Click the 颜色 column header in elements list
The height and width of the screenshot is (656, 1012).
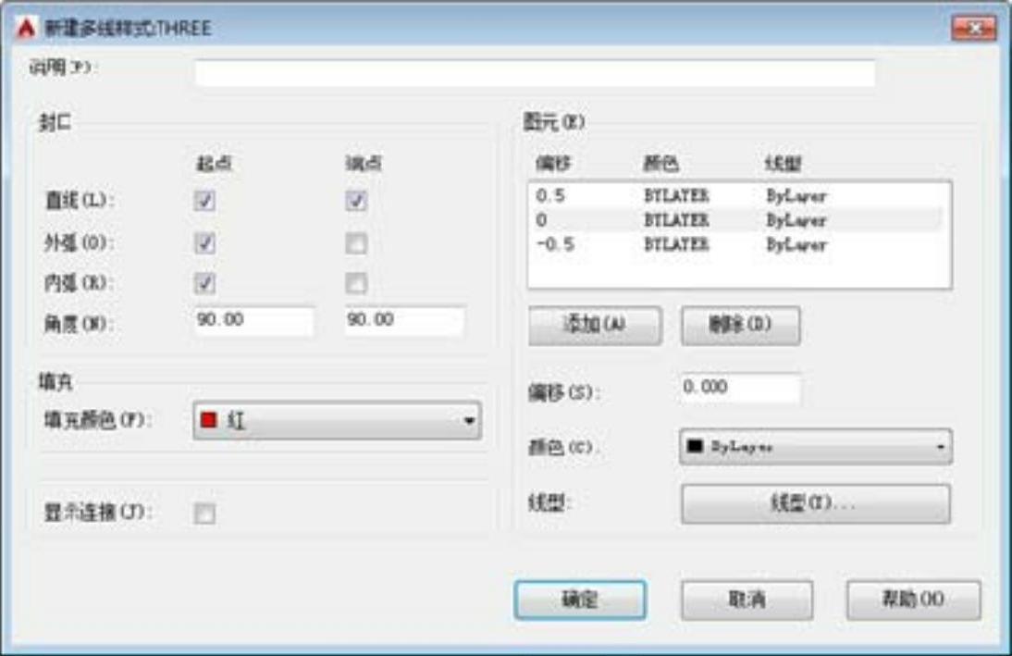(x=660, y=164)
